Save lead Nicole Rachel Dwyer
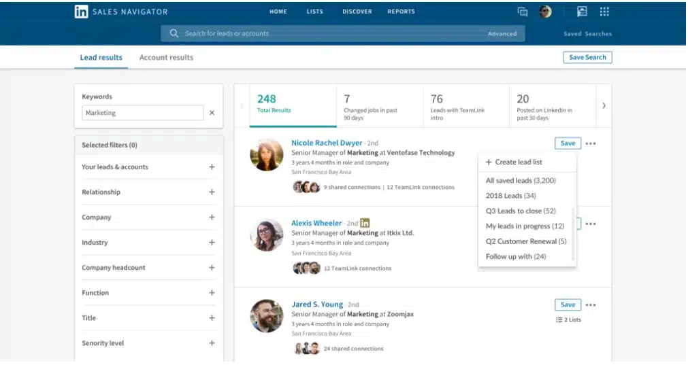 568,143
